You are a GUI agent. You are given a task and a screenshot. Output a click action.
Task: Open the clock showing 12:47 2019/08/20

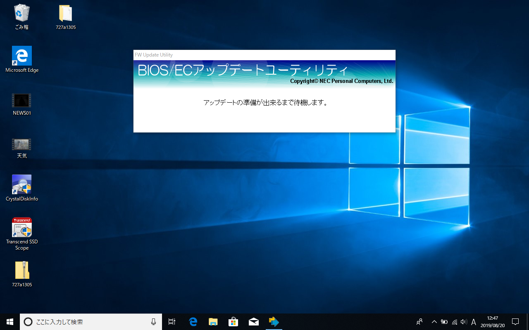[493, 322]
